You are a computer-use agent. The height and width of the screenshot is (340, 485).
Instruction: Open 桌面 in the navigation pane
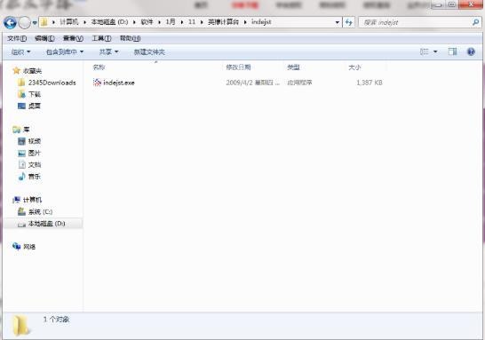tap(35, 106)
